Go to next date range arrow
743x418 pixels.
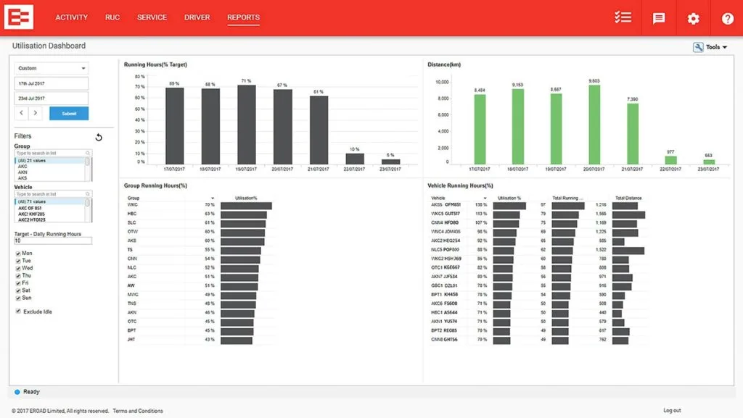(35, 113)
